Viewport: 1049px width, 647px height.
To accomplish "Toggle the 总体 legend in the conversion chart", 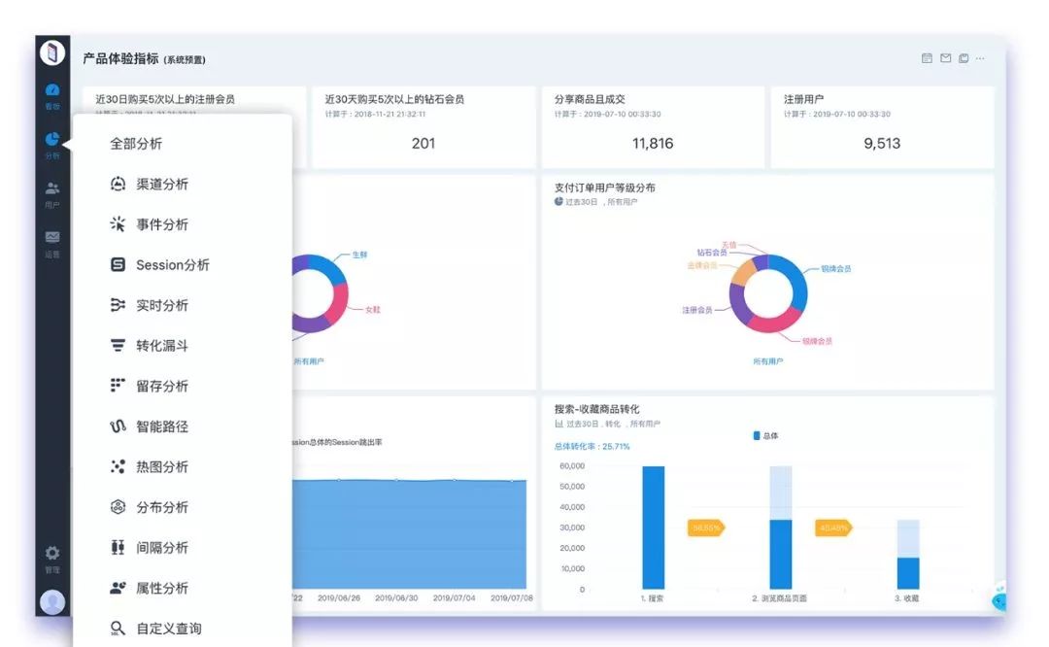I will click(x=766, y=434).
